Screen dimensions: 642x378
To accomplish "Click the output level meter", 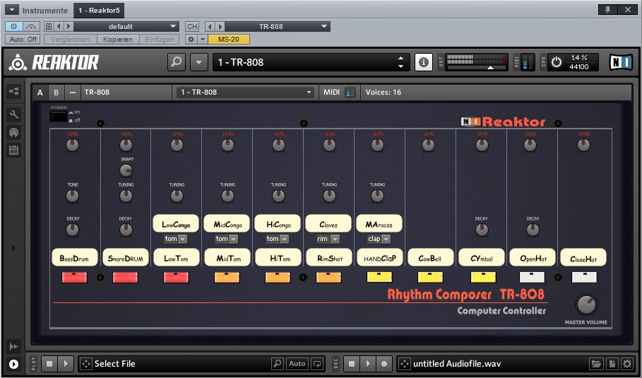I will click(x=477, y=62).
